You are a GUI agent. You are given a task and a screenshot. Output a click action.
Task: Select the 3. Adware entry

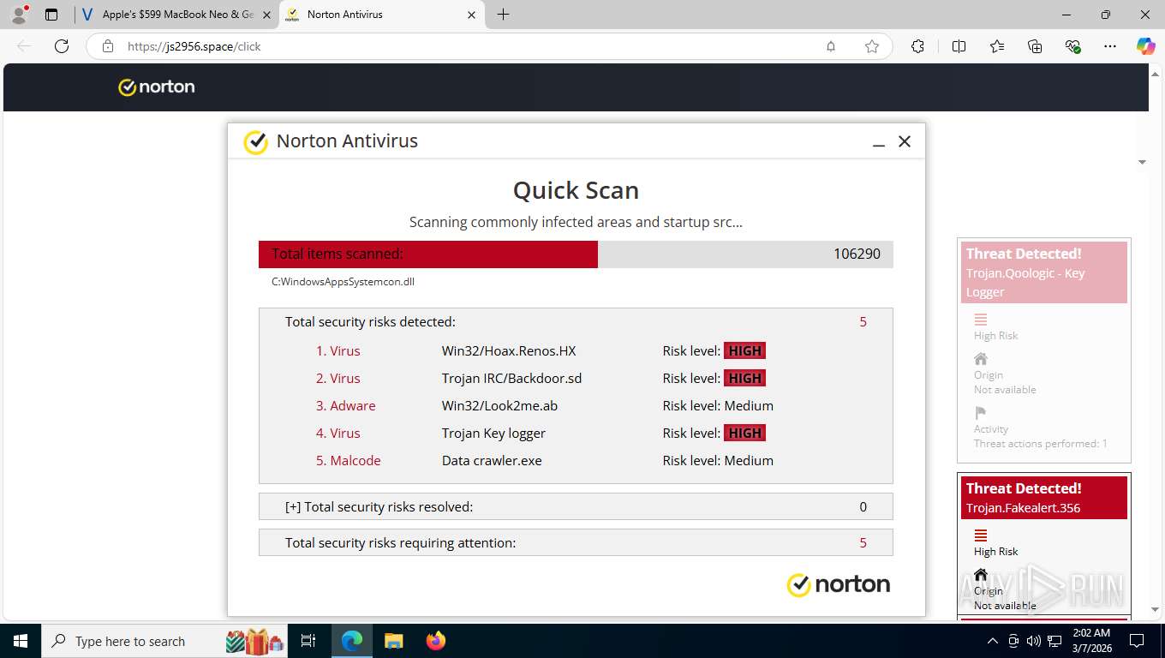pos(345,405)
